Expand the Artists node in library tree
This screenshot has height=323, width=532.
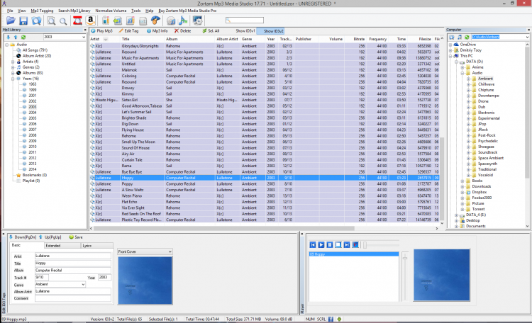[13, 62]
